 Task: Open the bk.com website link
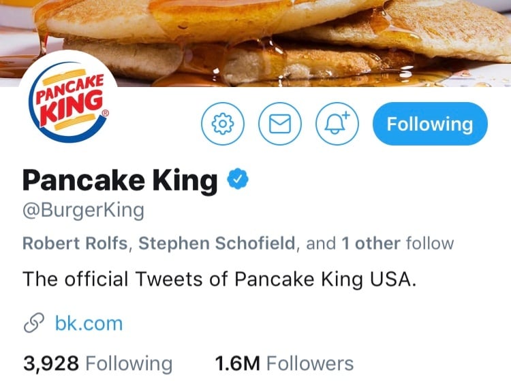[89, 323]
